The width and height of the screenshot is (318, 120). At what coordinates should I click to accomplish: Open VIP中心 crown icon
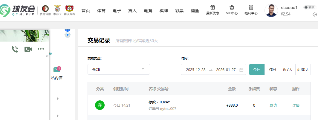point(232,8)
